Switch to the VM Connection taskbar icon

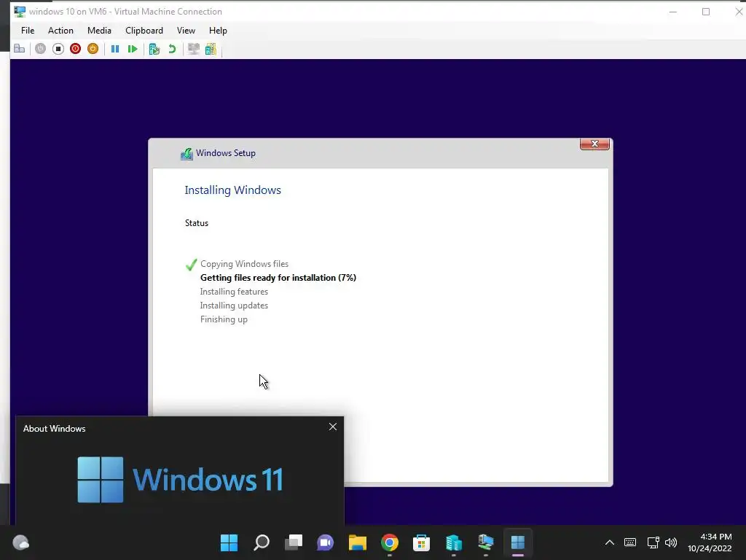click(486, 542)
